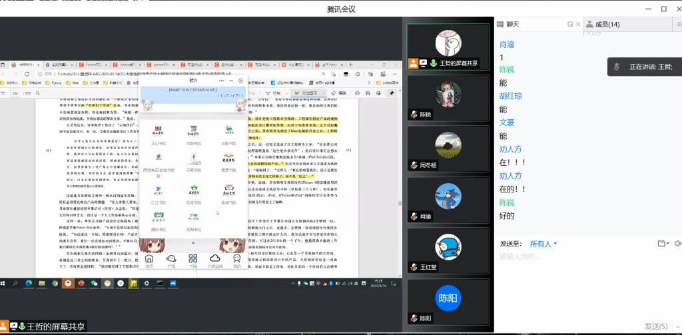
Task: Select the 聊天 chat tab
Action: click(x=511, y=24)
